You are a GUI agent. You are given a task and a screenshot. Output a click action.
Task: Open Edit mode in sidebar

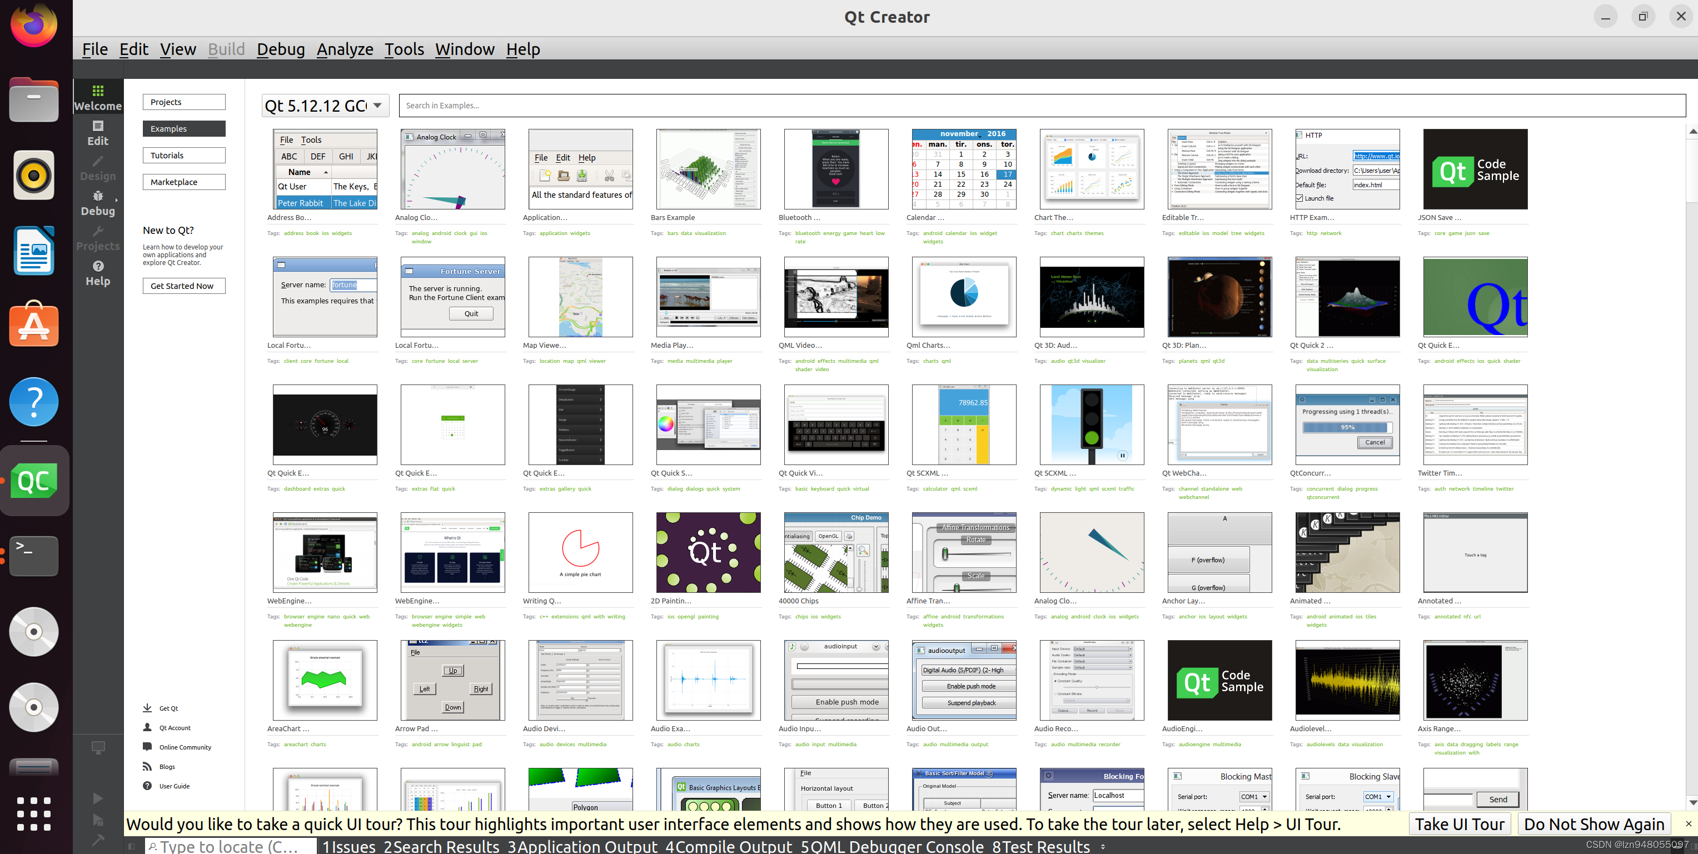98,132
